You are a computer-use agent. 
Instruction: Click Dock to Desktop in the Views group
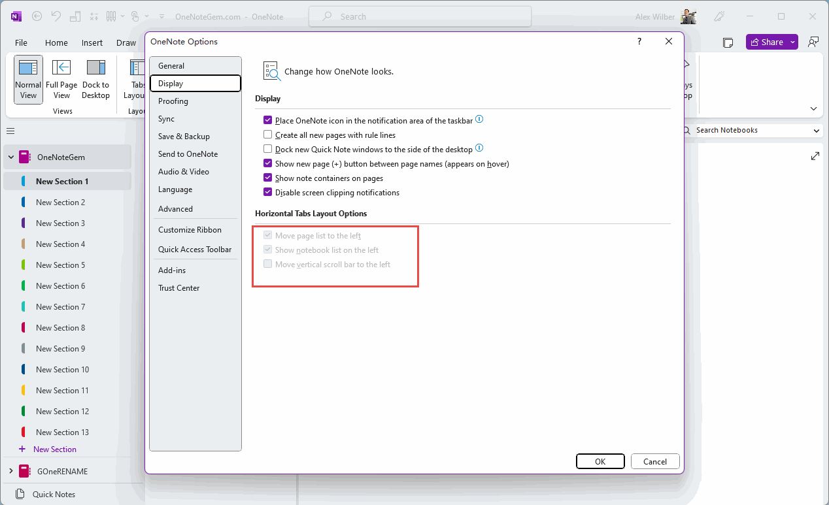(x=95, y=80)
